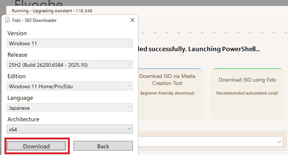Expand the Release dropdown showing 25H2
Viewport: 288px width, 155px height.
[70, 65]
